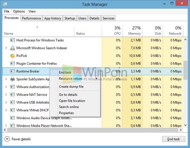Maximize the Task Manager window
Screen dimensions: 190x148
172,3
